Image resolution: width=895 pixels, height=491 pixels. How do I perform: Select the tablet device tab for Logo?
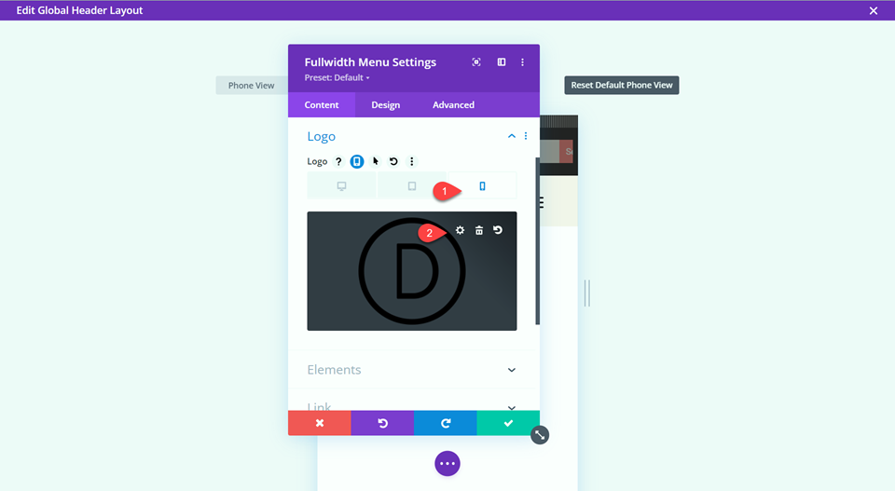[x=411, y=186]
